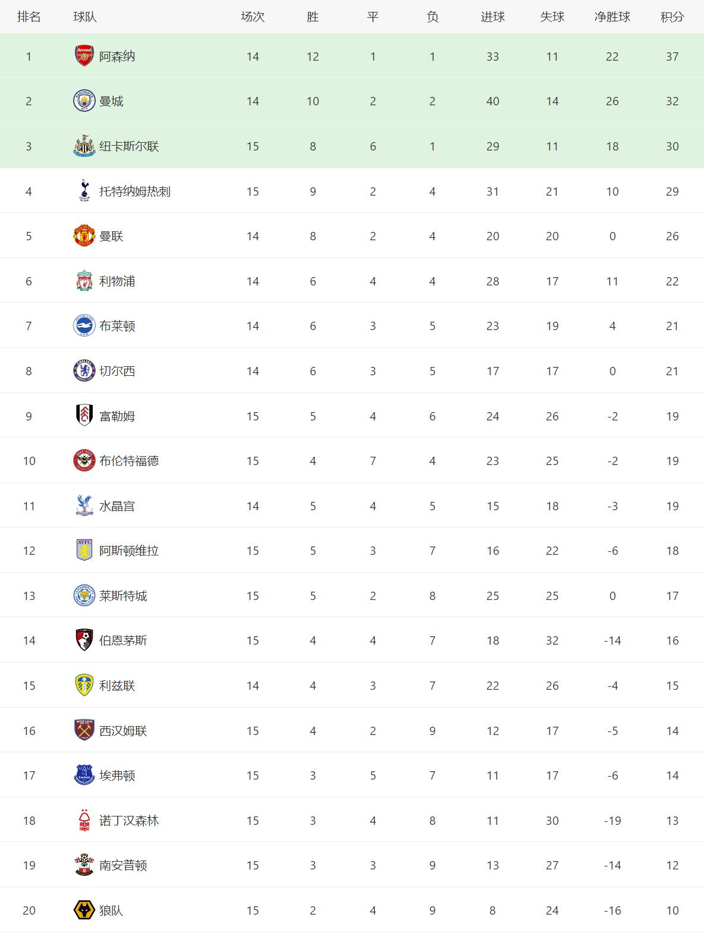
Task: Click the 积分 column header
Action: [x=672, y=17]
